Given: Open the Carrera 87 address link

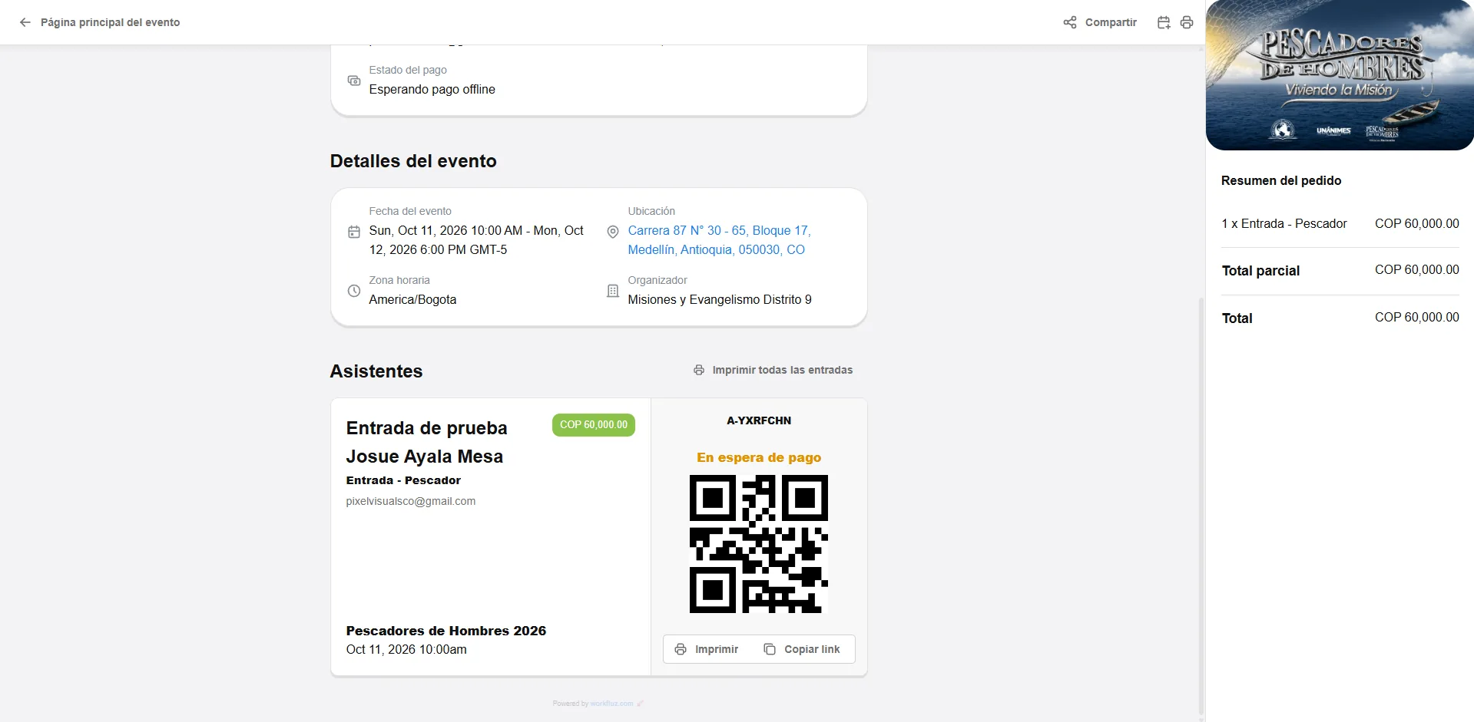Looking at the screenshot, I should pyautogui.click(x=719, y=240).
